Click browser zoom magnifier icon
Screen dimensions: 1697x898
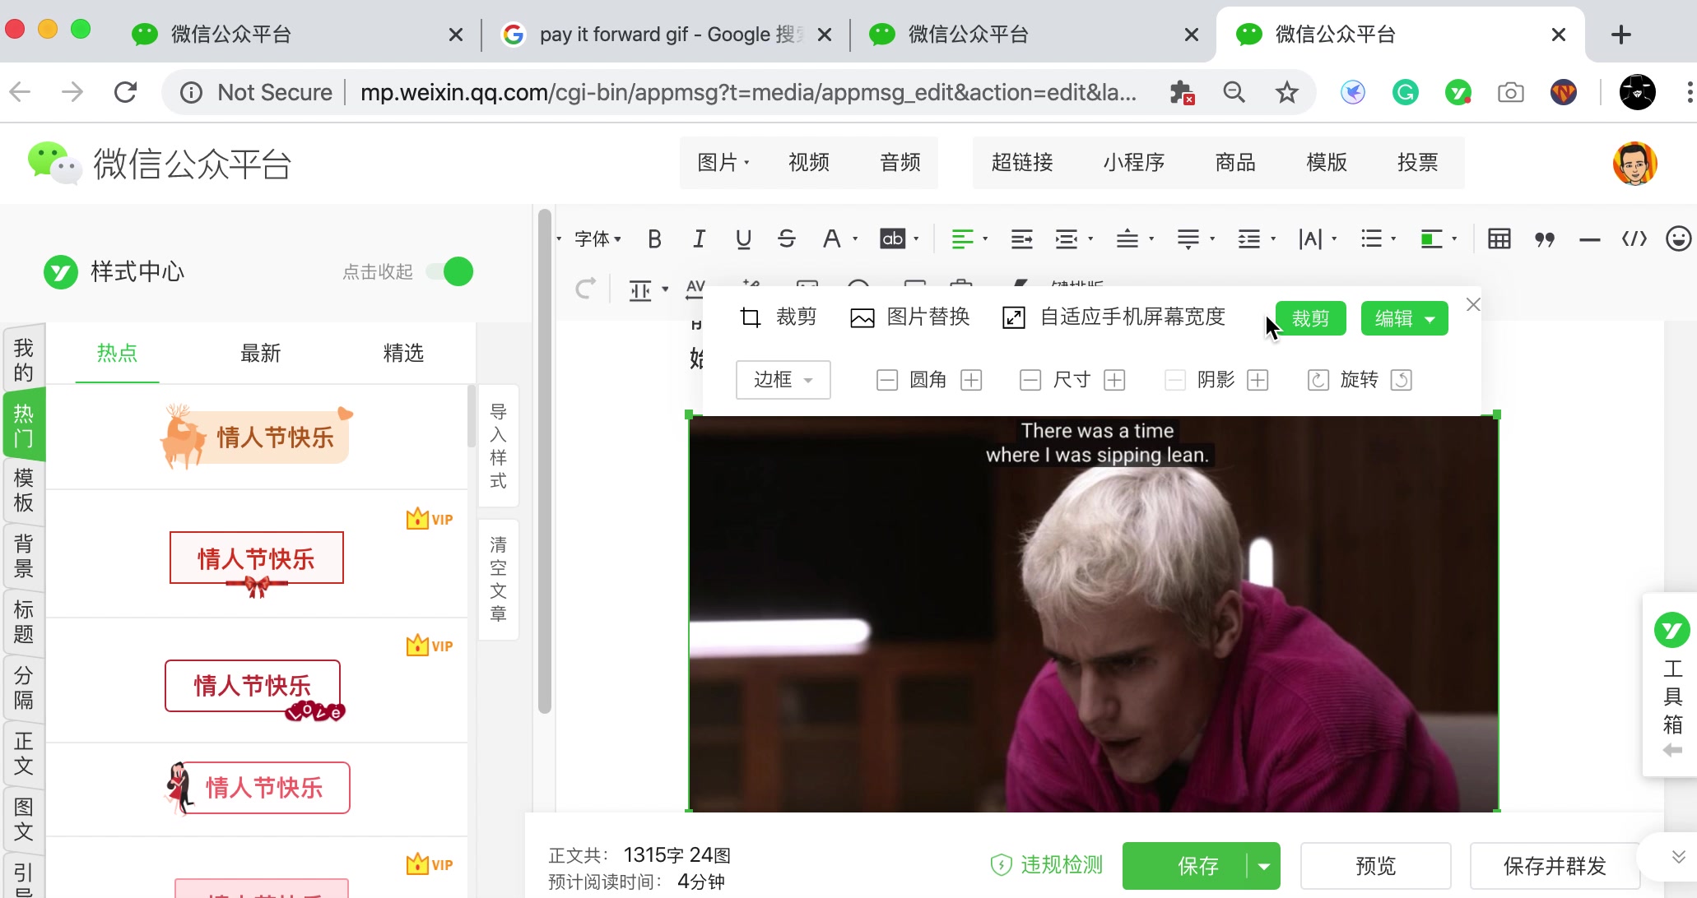(1234, 92)
